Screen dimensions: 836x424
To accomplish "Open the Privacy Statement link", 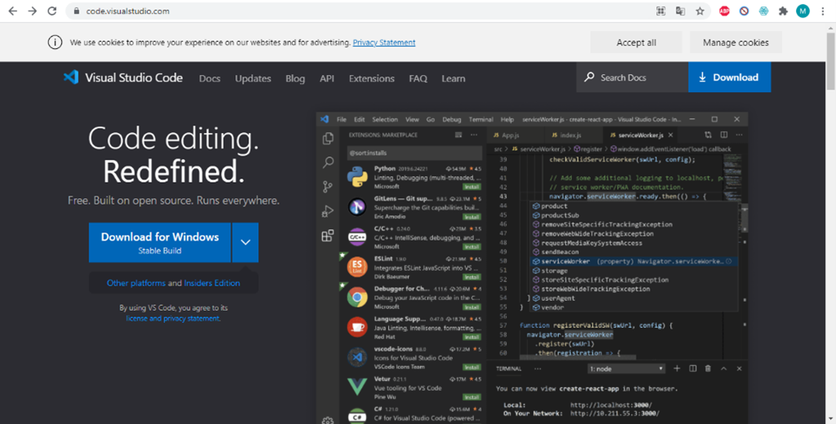I will pyautogui.click(x=384, y=42).
